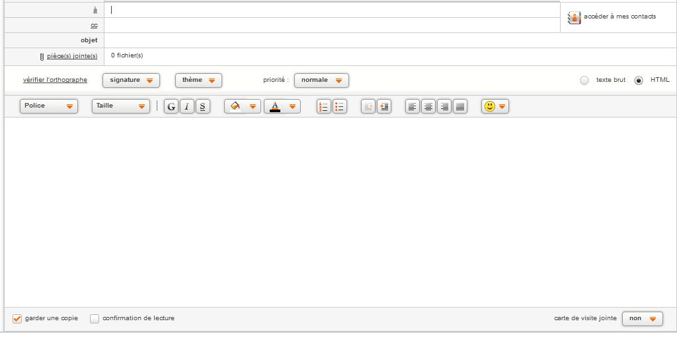The height and width of the screenshot is (340, 677).
Task: Decrease the text indent
Action: click(368, 106)
